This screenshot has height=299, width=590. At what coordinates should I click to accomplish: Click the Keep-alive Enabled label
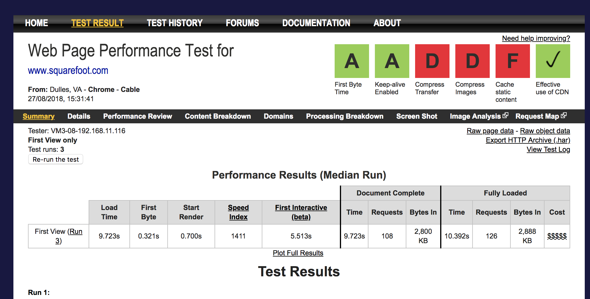390,88
